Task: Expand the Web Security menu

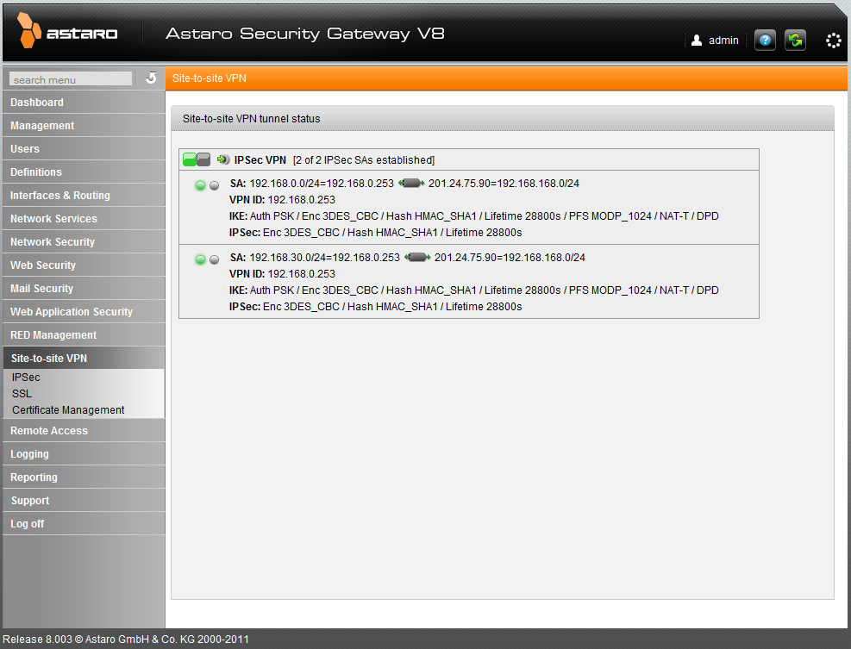Action: 84,265
